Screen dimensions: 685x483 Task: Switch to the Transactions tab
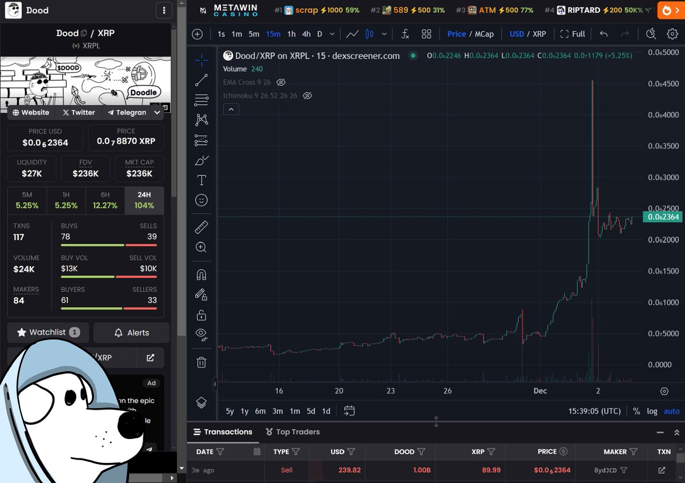coord(223,432)
